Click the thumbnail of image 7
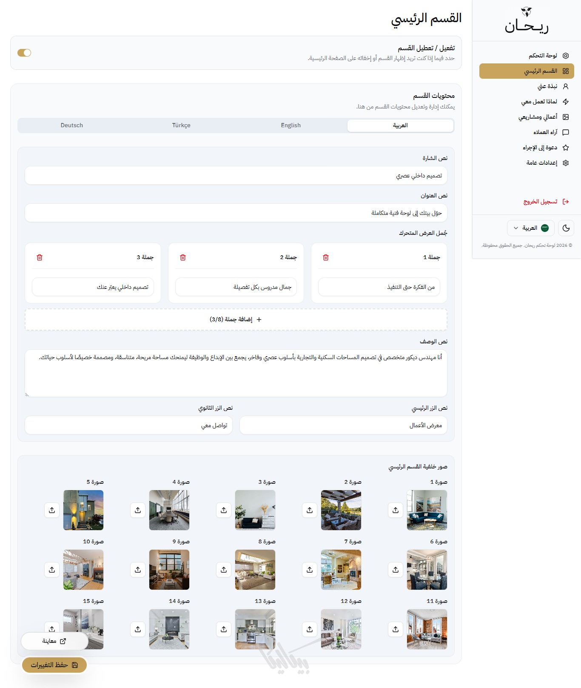This screenshot has height=688, width=581. (341, 570)
